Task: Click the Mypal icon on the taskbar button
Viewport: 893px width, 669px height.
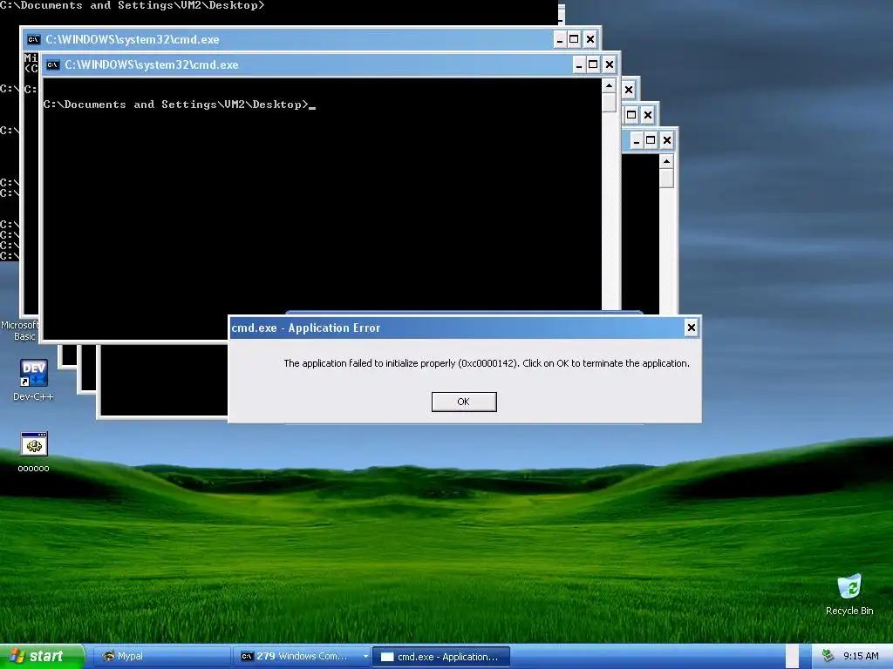Action: tap(108, 656)
